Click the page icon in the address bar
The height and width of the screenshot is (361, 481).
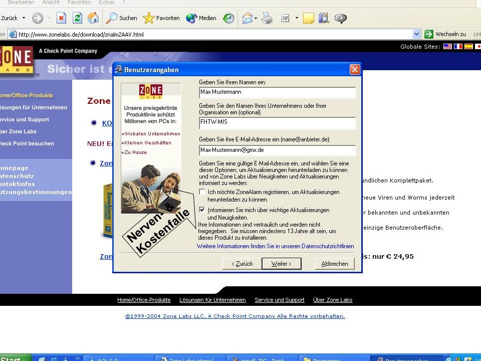coord(13,35)
